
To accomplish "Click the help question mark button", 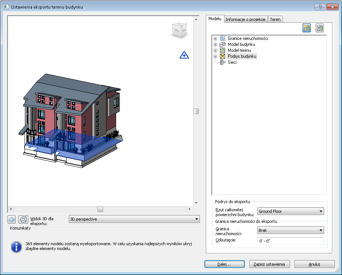I will tap(320, 7).
